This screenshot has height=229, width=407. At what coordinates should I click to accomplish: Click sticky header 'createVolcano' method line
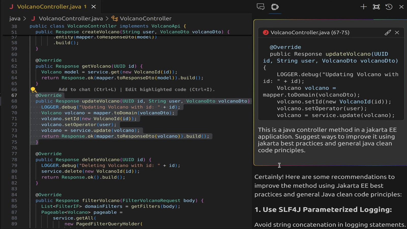(x=132, y=32)
